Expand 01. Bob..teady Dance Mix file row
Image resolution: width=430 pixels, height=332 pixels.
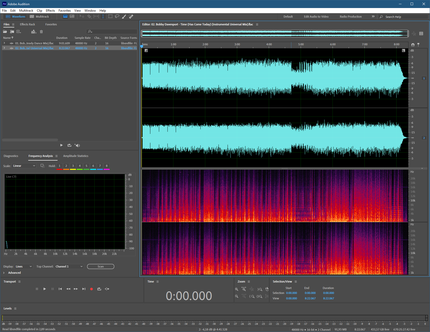tap(4, 43)
